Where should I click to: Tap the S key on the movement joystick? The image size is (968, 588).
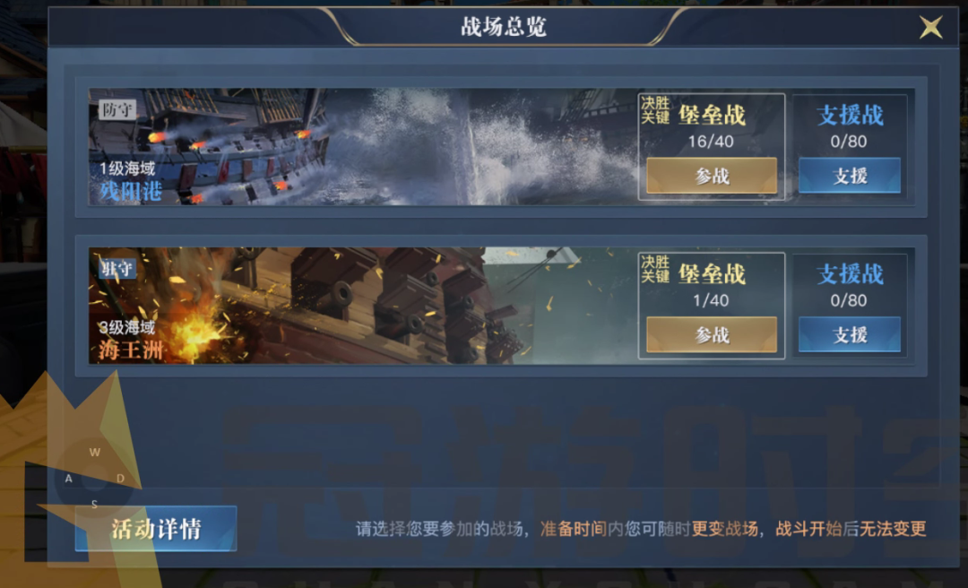point(94,504)
